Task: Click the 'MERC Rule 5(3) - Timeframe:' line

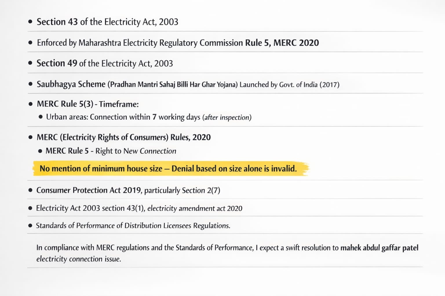Action: (x=88, y=104)
